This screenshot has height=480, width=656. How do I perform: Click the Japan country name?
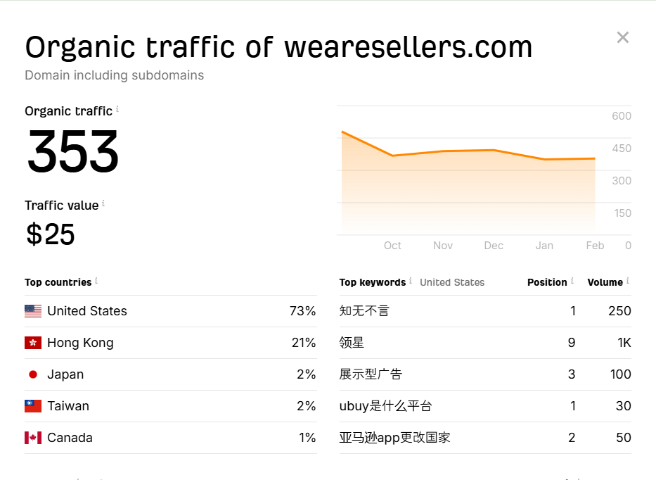click(x=65, y=374)
